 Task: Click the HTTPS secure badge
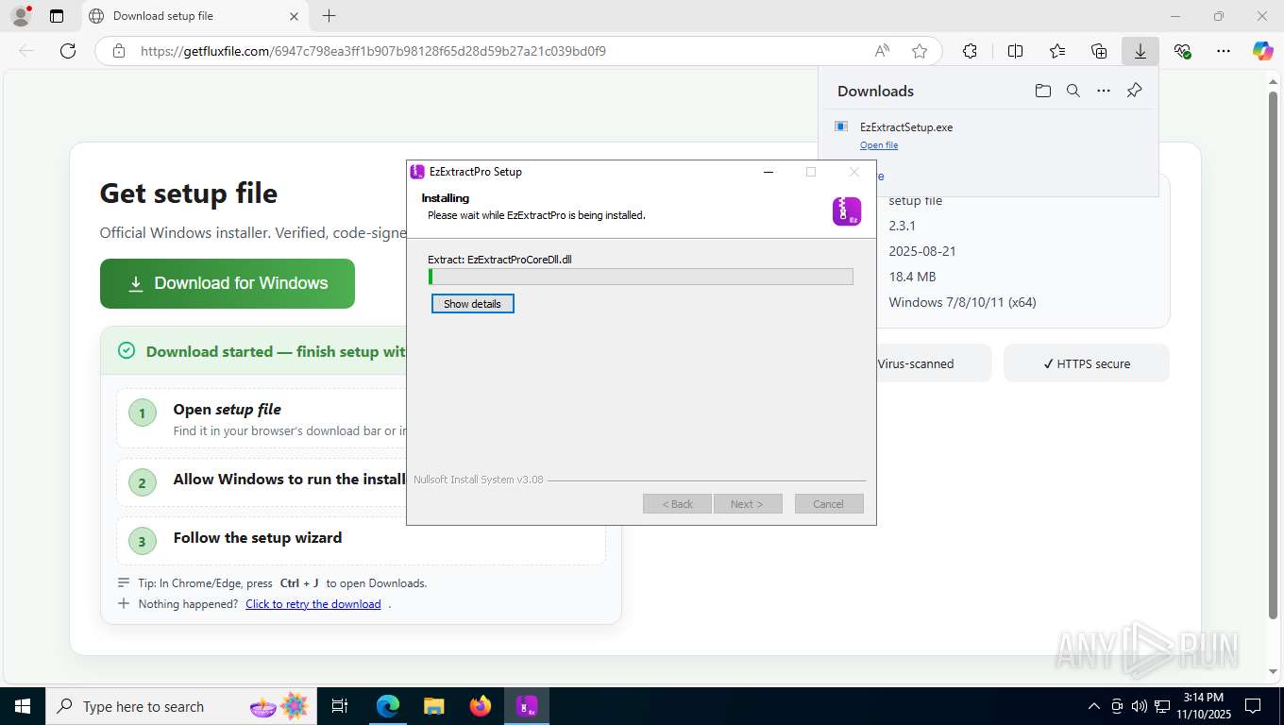click(1087, 363)
